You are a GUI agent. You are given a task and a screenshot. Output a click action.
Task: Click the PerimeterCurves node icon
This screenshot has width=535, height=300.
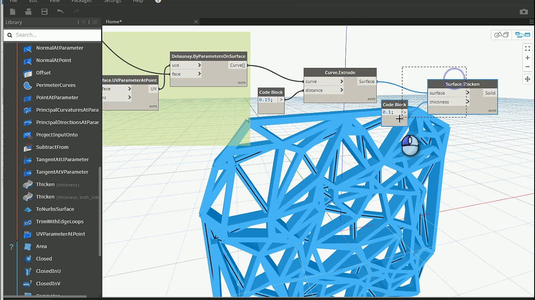[x=28, y=85]
